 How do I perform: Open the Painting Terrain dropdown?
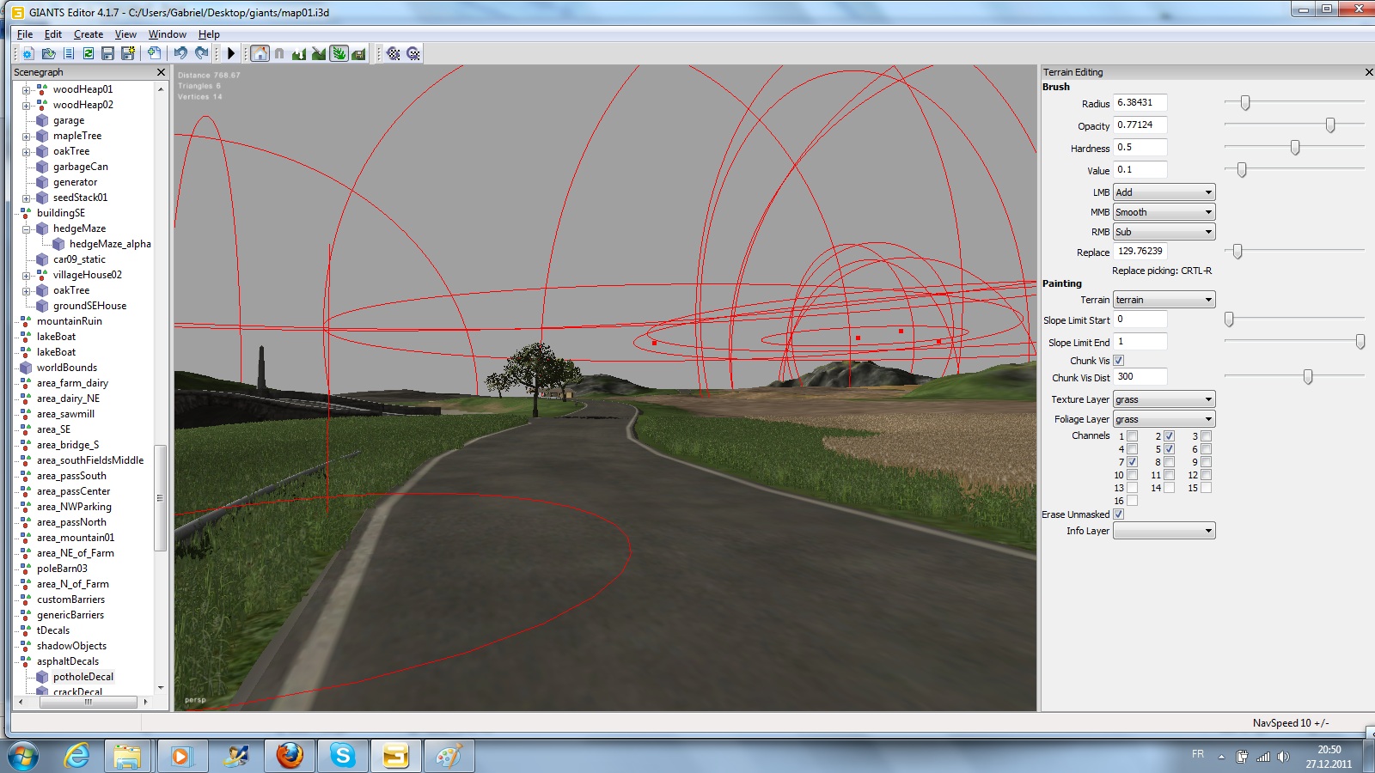[1164, 300]
